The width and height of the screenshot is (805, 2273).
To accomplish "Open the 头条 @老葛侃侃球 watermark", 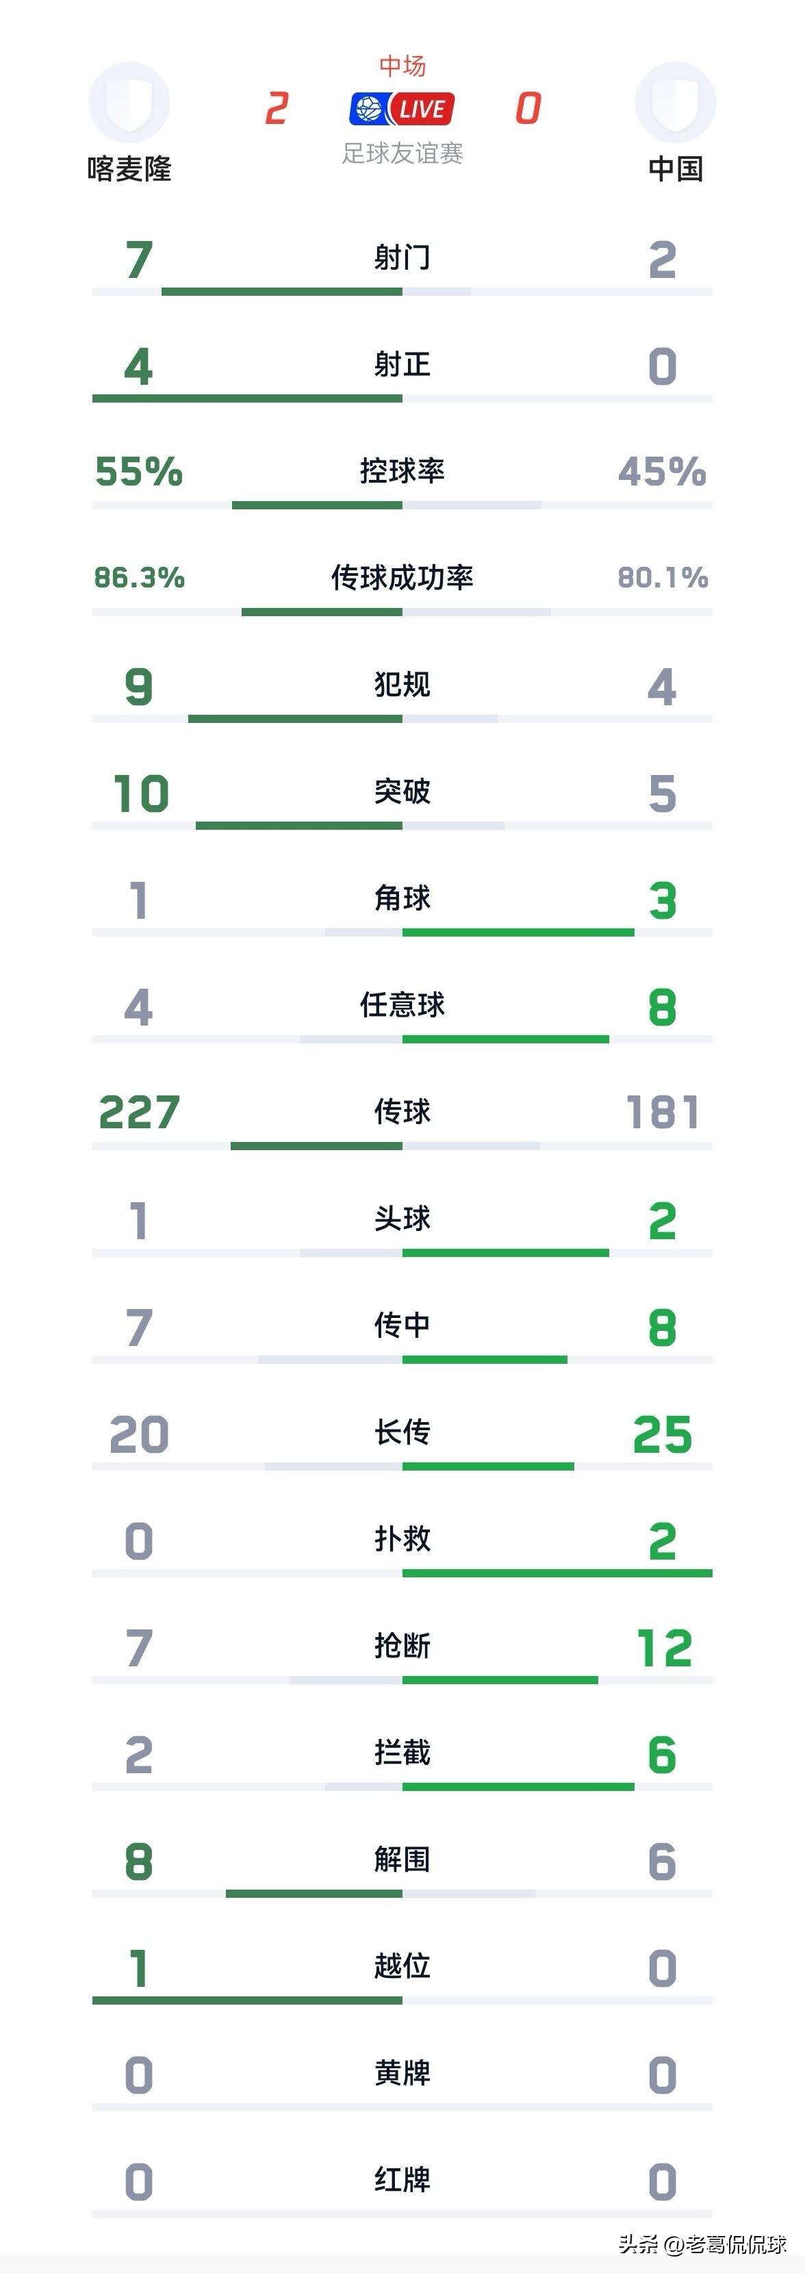I will point(702,2244).
